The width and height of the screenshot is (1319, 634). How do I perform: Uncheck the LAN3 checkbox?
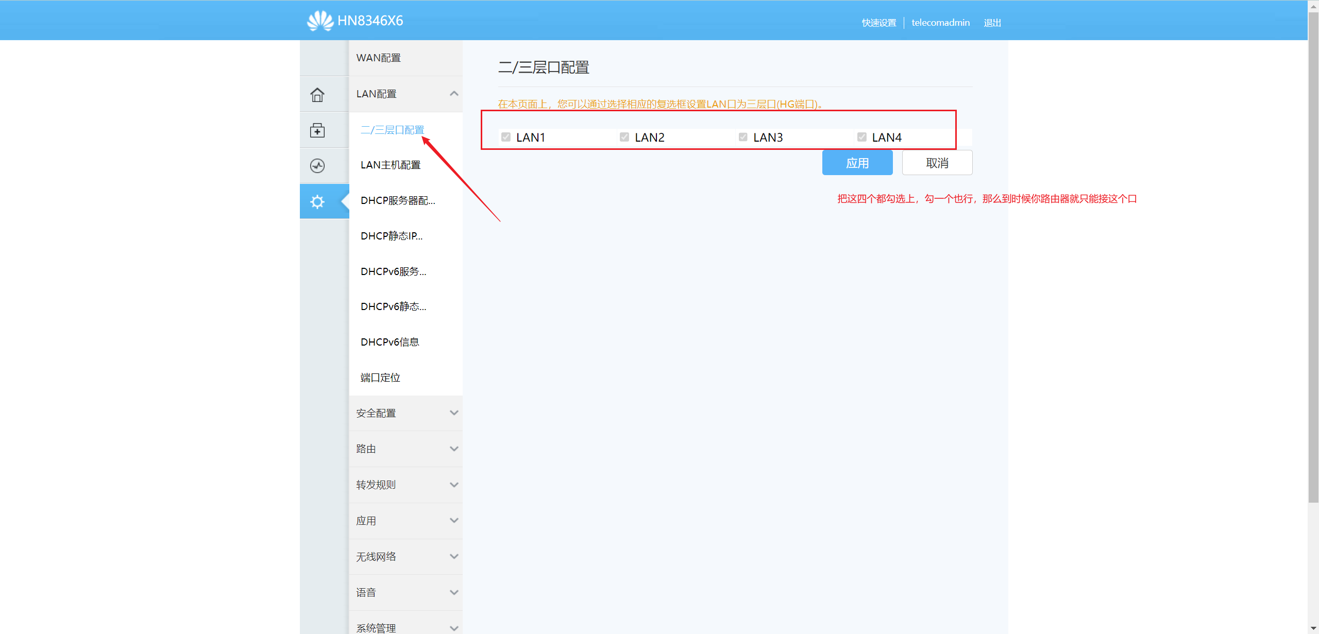pos(743,137)
